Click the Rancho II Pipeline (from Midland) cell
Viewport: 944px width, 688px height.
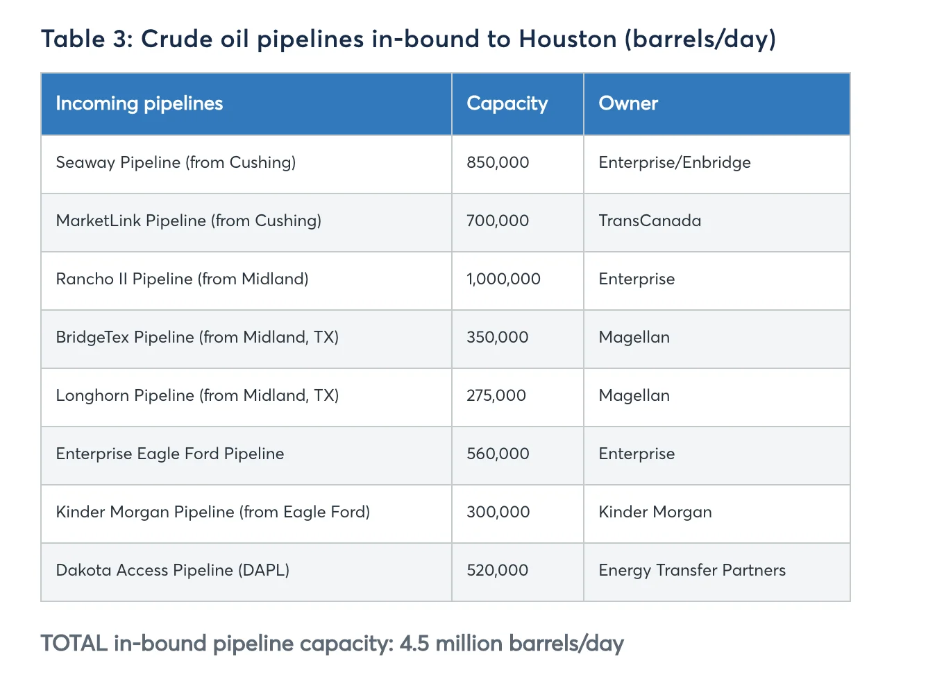click(182, 279)
